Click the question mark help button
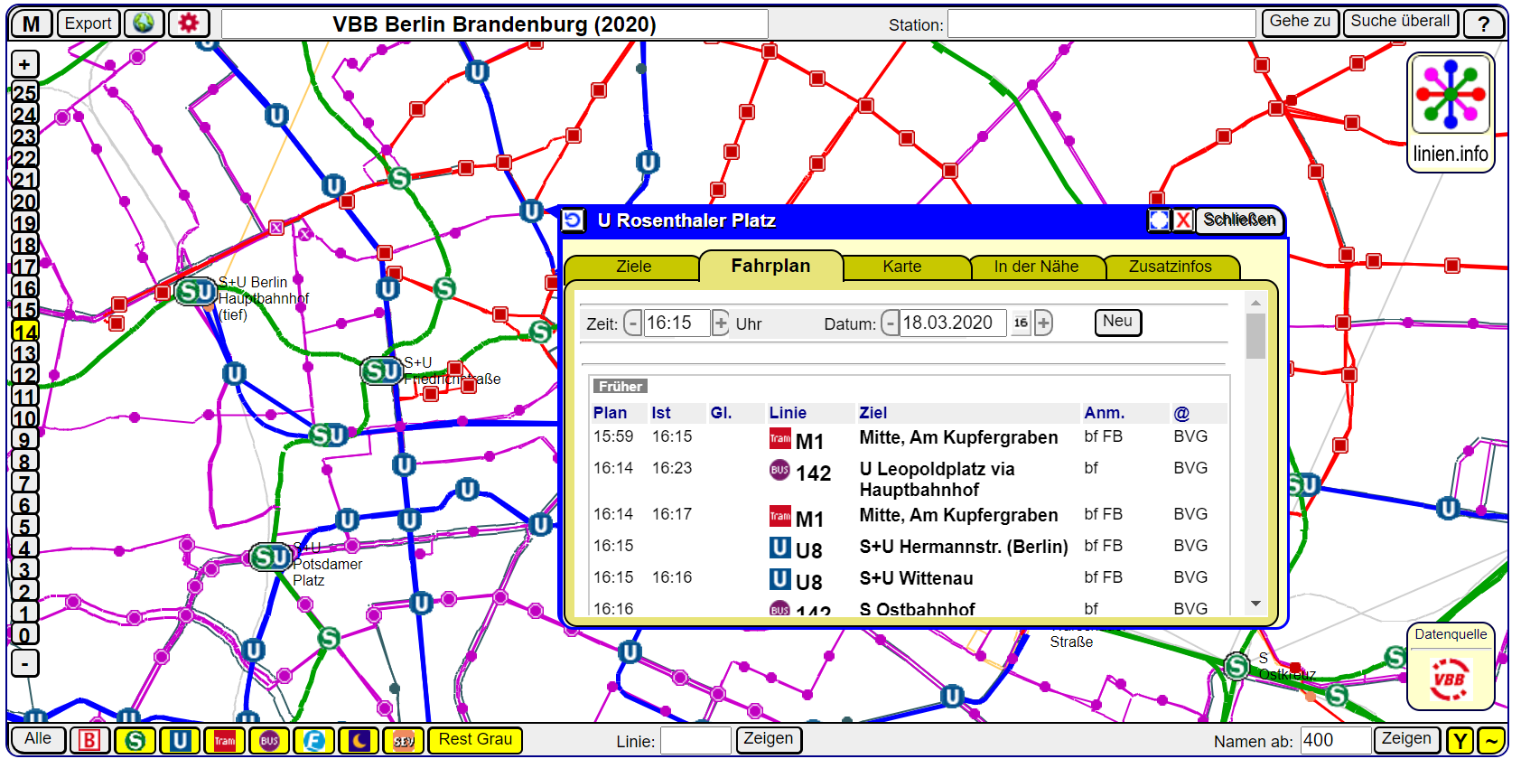This screenshot has height=759, width=1521. [1483, 23]
